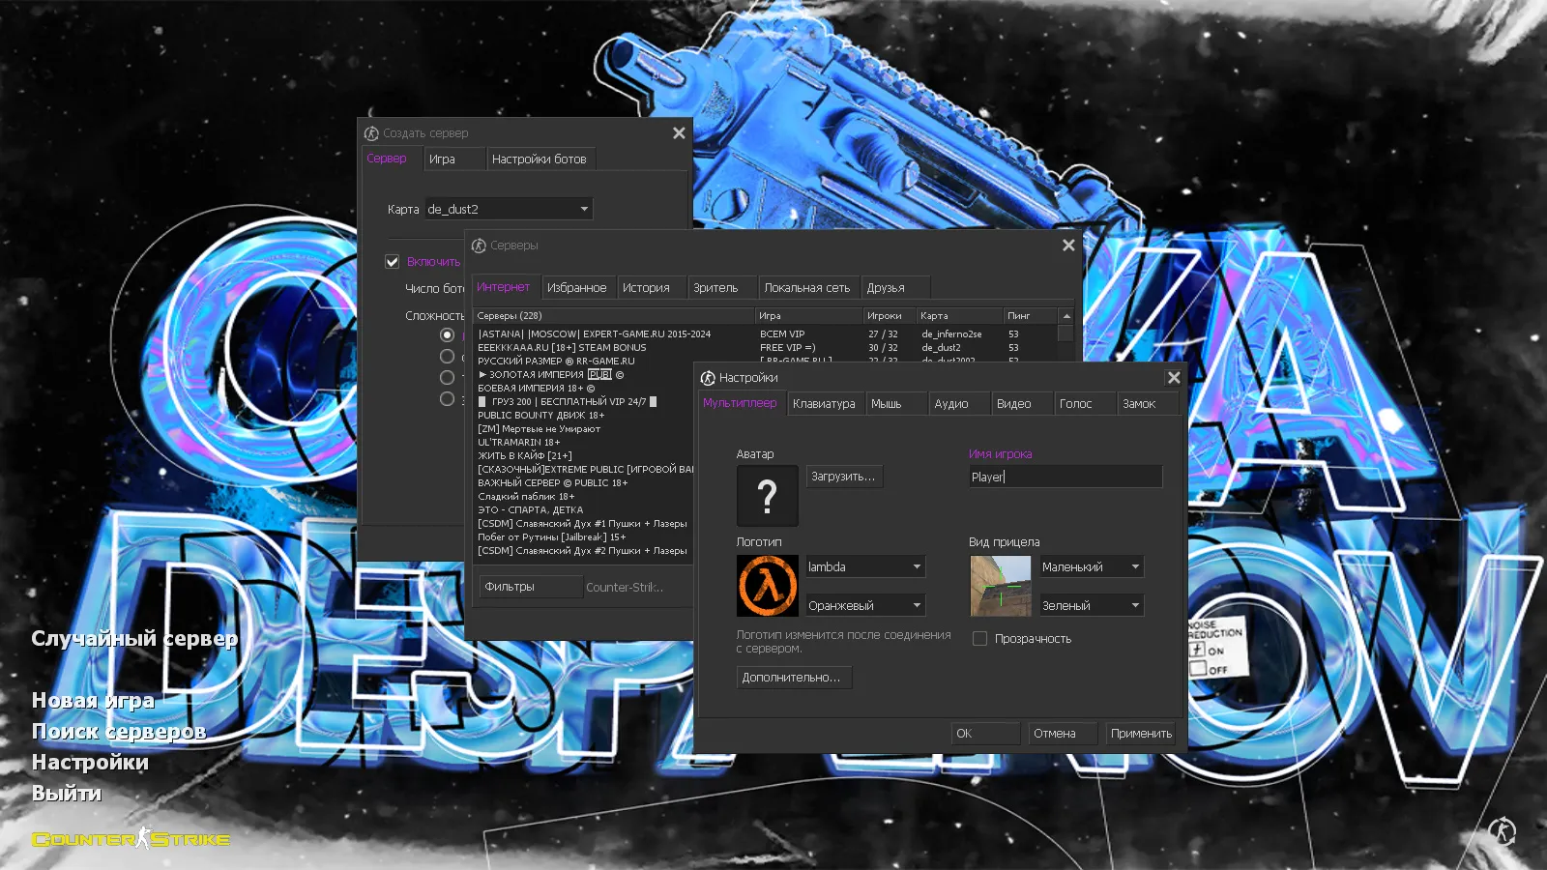The width and height of the screenshot is (1547, 870).
Task: Open the Избранное tab in Серверы
Action: click(x=579, y=286)
